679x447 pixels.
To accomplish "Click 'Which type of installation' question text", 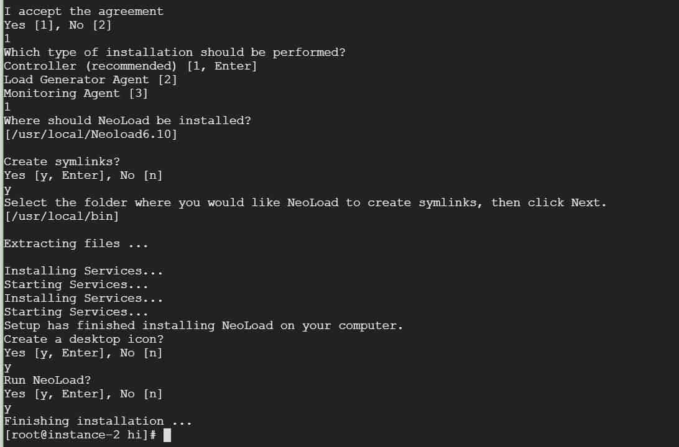I will (175, 52).
